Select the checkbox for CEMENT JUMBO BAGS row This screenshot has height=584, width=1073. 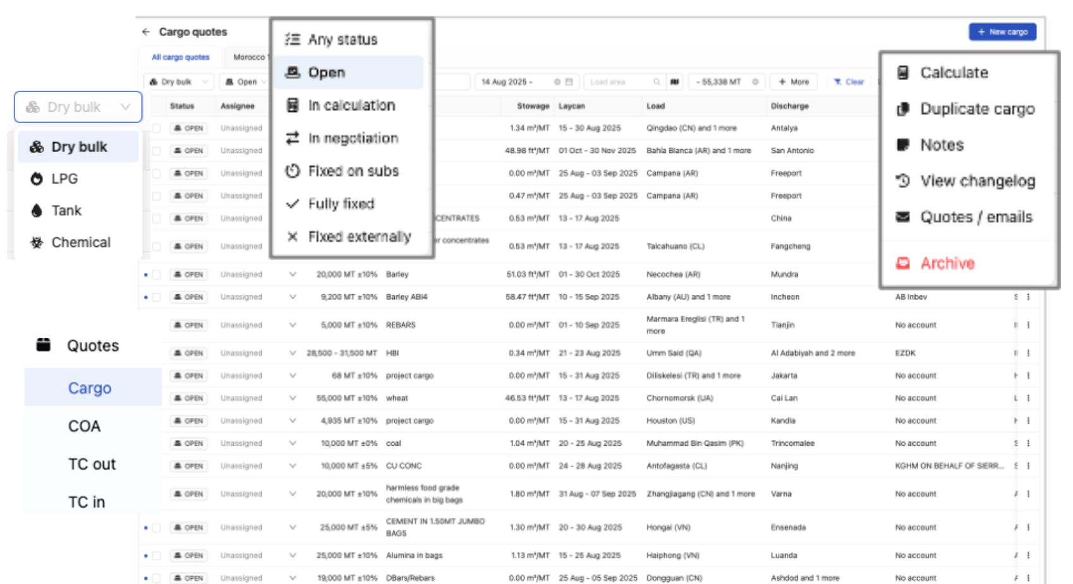[x=156, y=527]
